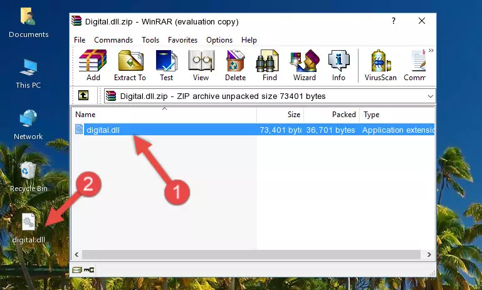The image size is (482, 290).
Task: Close the WinRAR window
Action: point(422,21)
